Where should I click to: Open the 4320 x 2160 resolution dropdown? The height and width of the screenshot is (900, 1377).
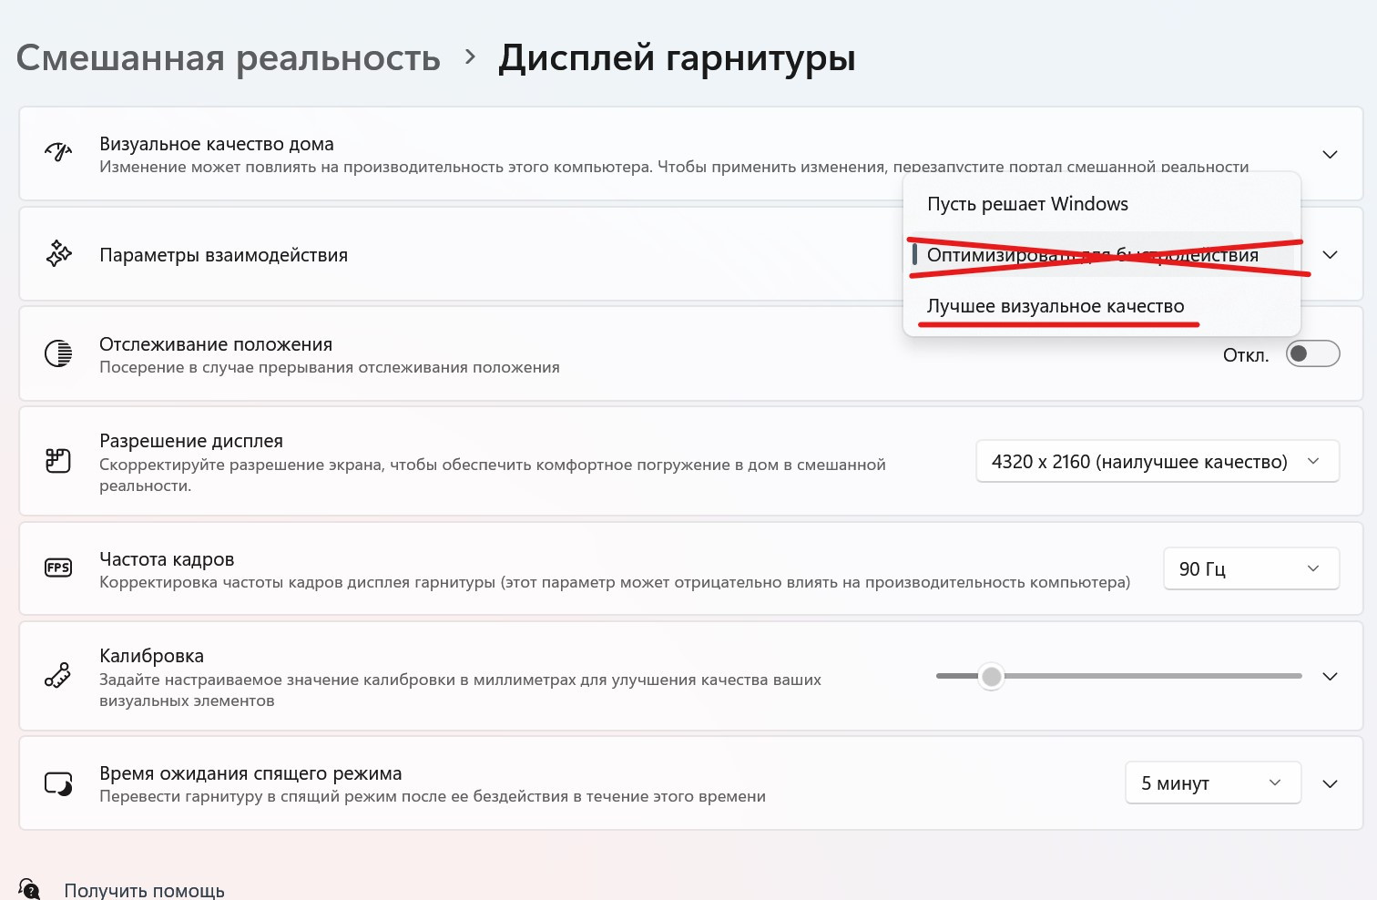click(x=1158, y=461)
